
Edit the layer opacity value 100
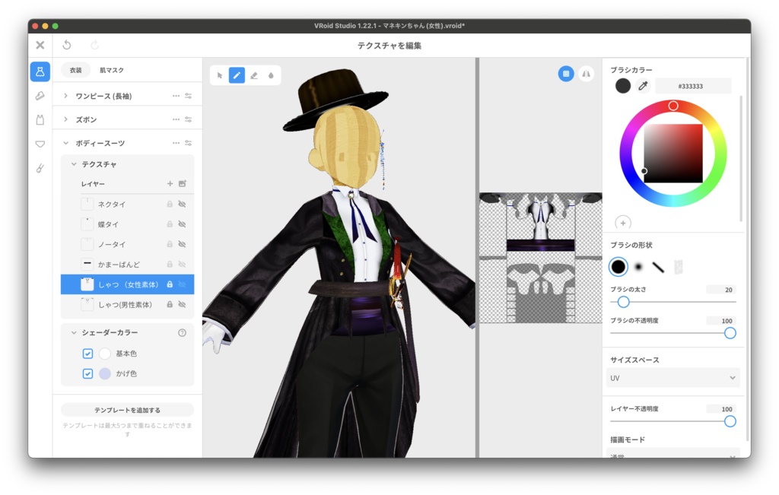click(x=722, y=409)
